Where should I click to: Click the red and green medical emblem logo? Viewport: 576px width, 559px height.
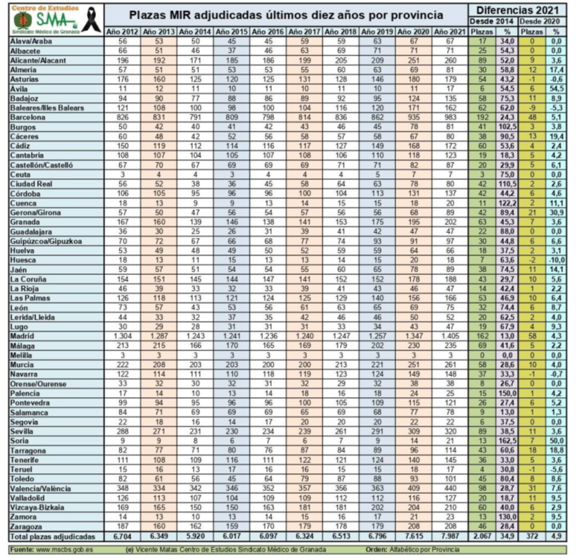[23, 20]
